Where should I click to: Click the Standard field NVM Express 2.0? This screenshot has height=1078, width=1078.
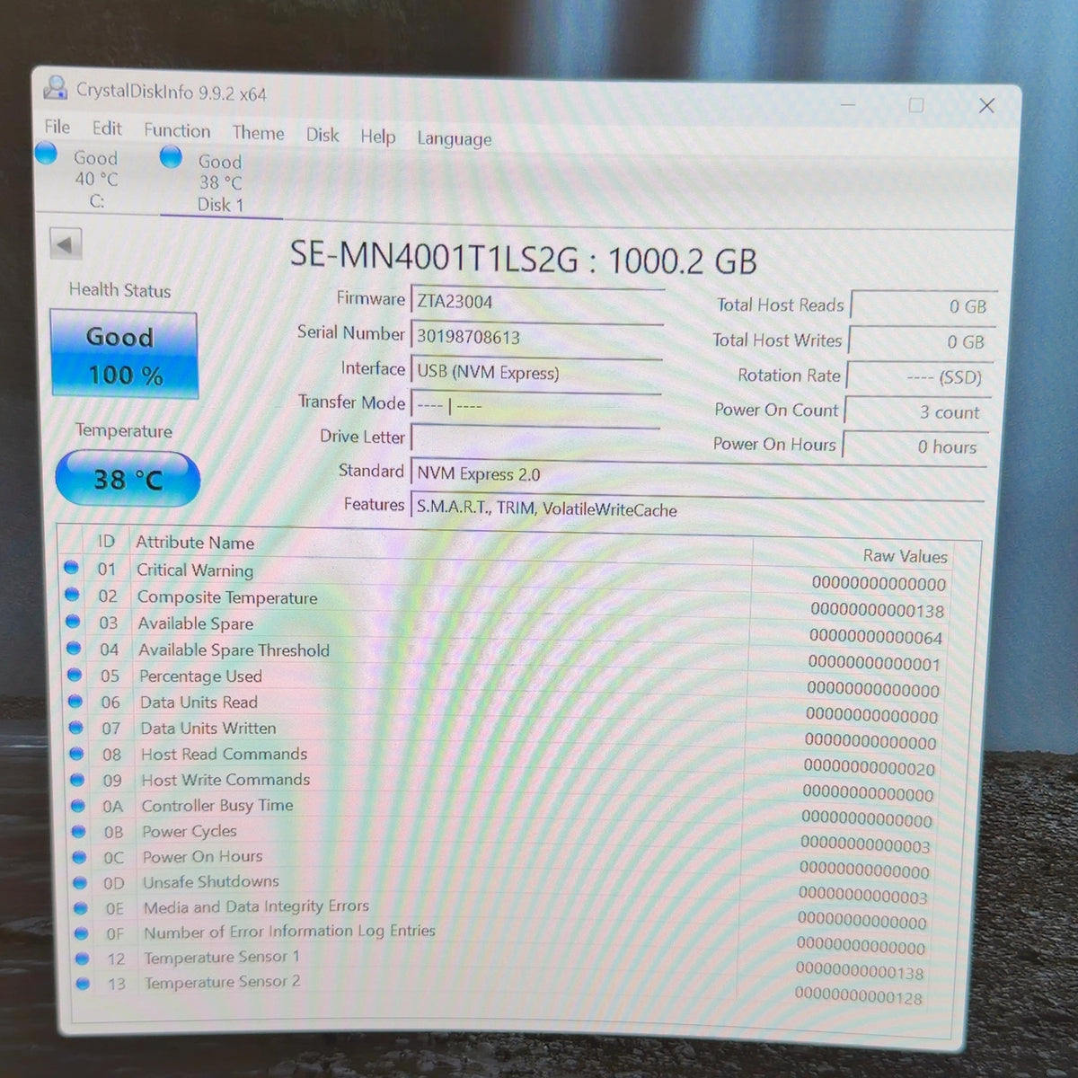click(x=696, y=475)
